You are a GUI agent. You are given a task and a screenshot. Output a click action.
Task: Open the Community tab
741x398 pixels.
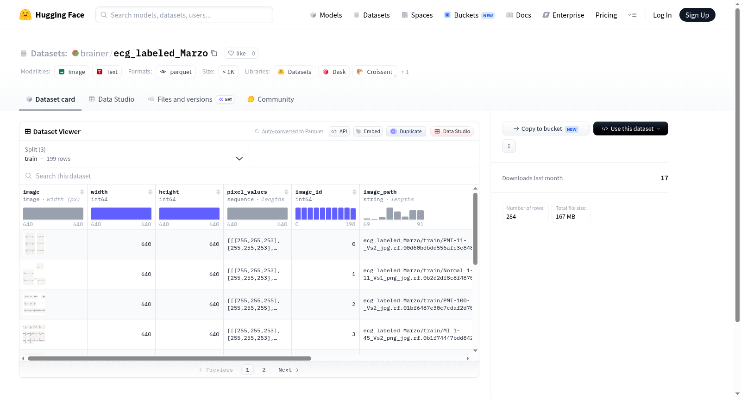coord(270,99)
